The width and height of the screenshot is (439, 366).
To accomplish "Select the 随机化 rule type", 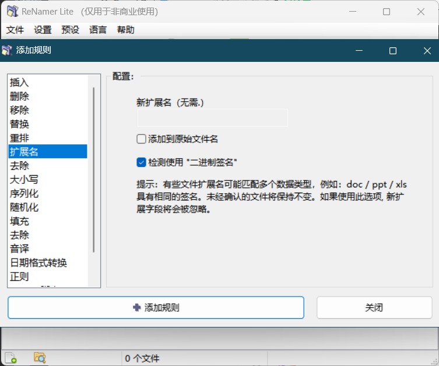I will click(48, 207).
